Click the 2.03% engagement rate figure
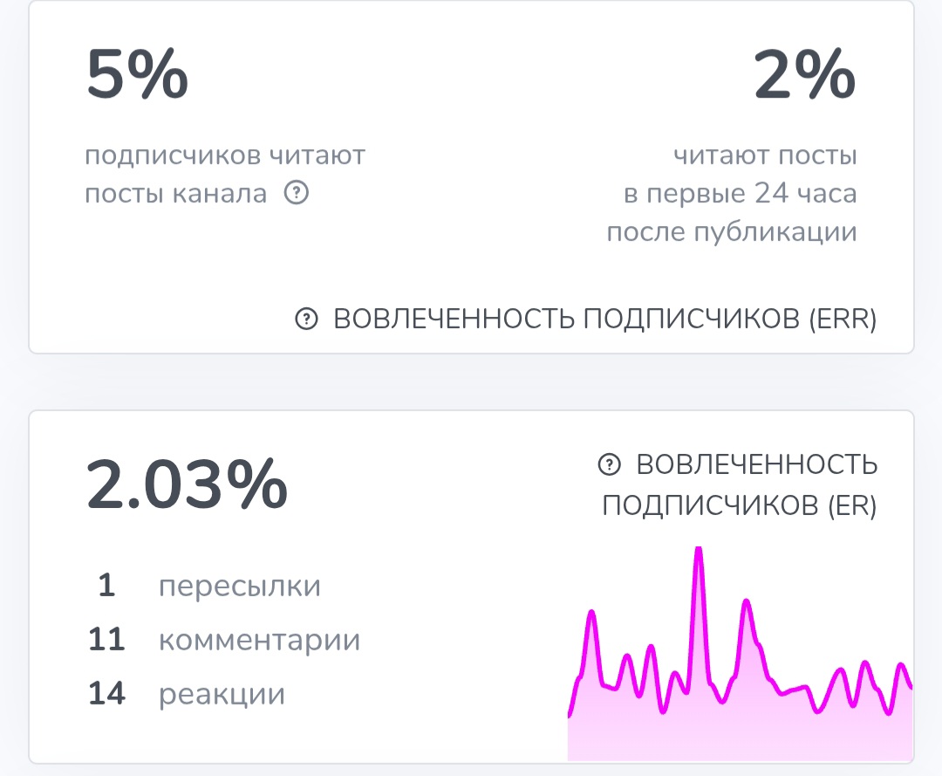This screenshot has height=776, width=942. pyautogui.click(x=187, y=484)
